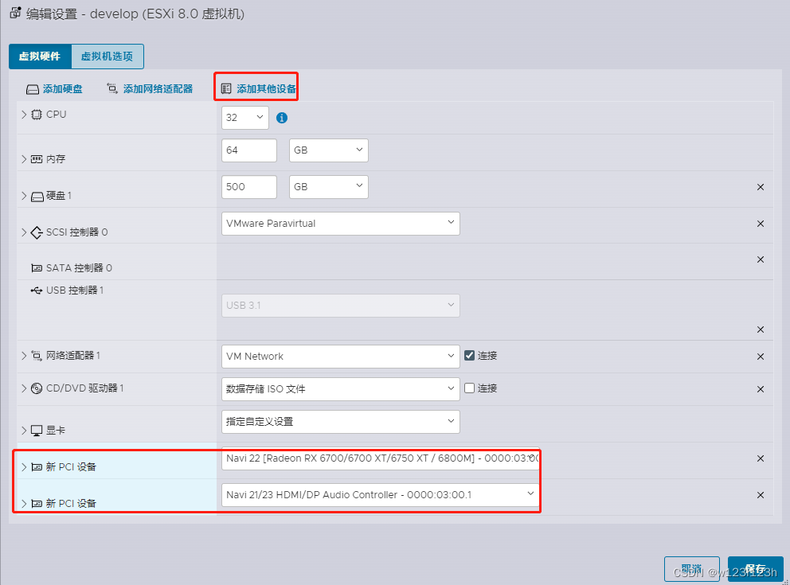
Task: Open the CPU count dropdown showing 32
Action: tap(244, 118)
